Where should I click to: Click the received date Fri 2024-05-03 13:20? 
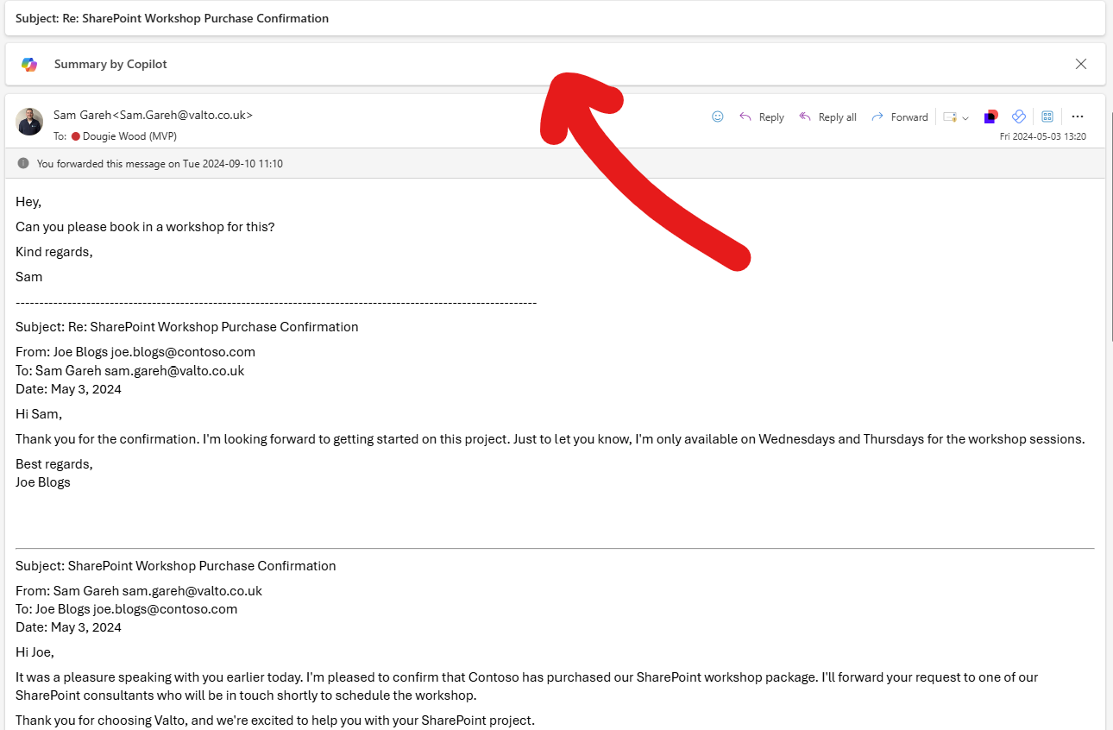coord(1042,136)
